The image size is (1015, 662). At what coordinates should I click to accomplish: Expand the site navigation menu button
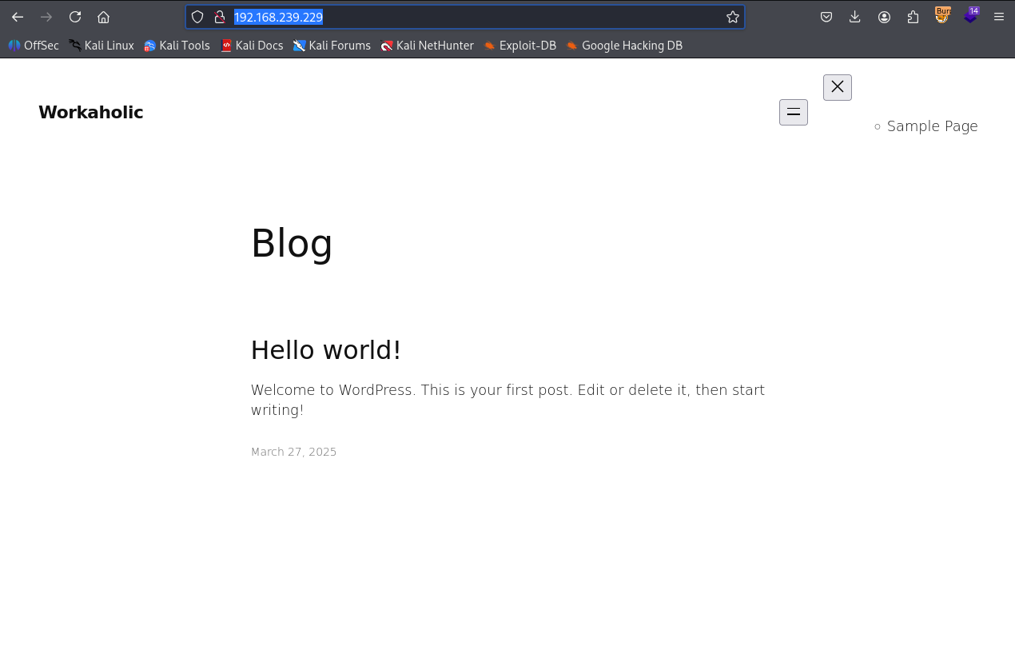click(793, 113)
